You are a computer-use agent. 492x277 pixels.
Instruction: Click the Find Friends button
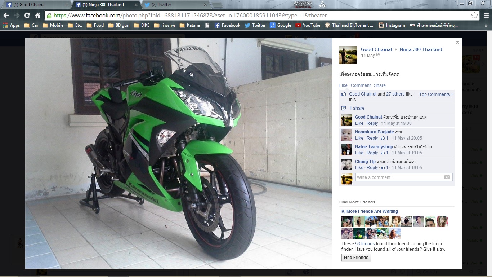tap(356, 258)
